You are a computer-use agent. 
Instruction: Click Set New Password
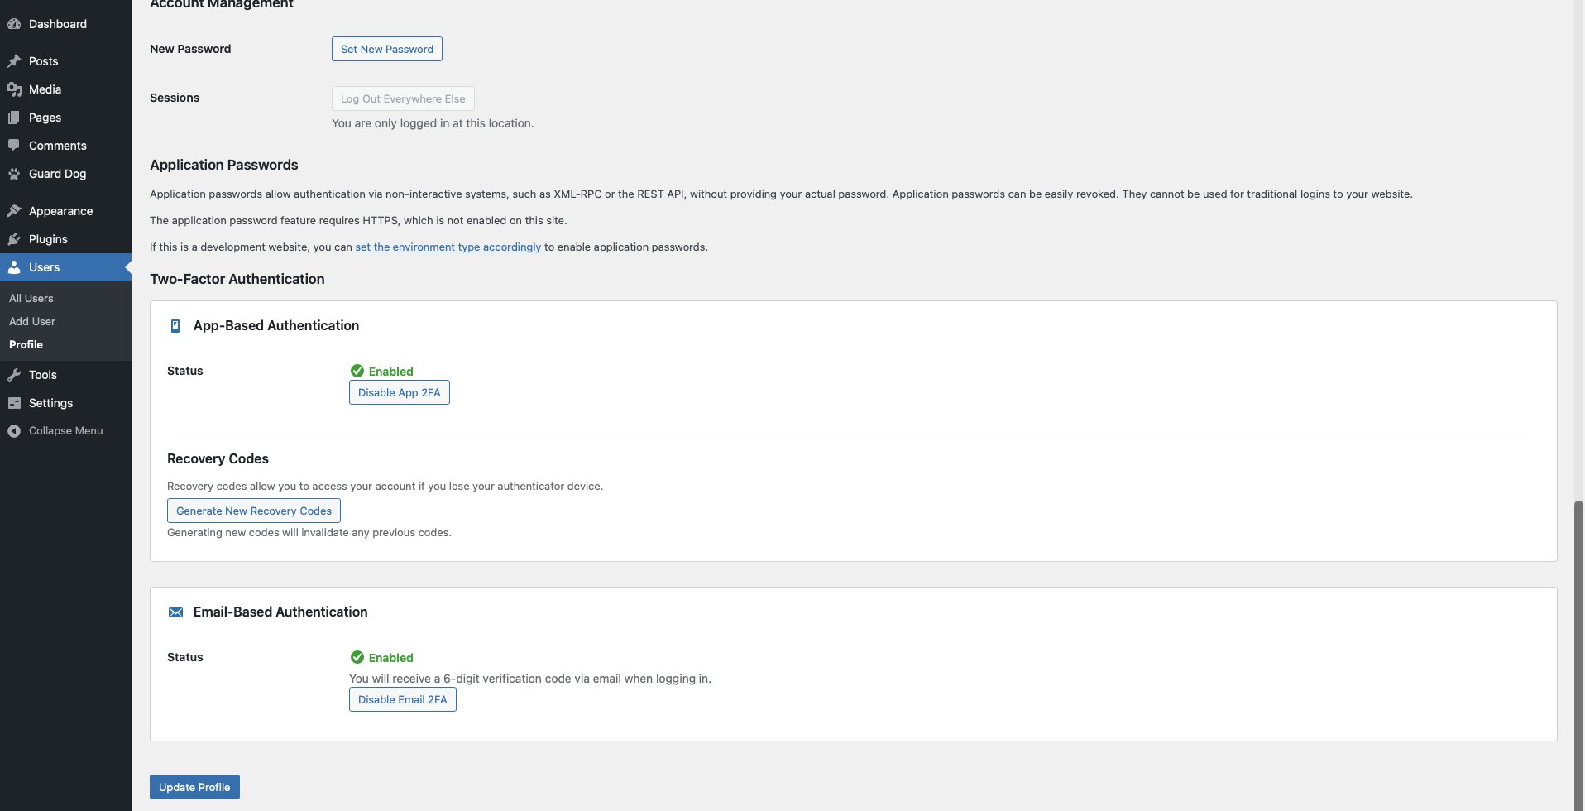coord(386,48)
